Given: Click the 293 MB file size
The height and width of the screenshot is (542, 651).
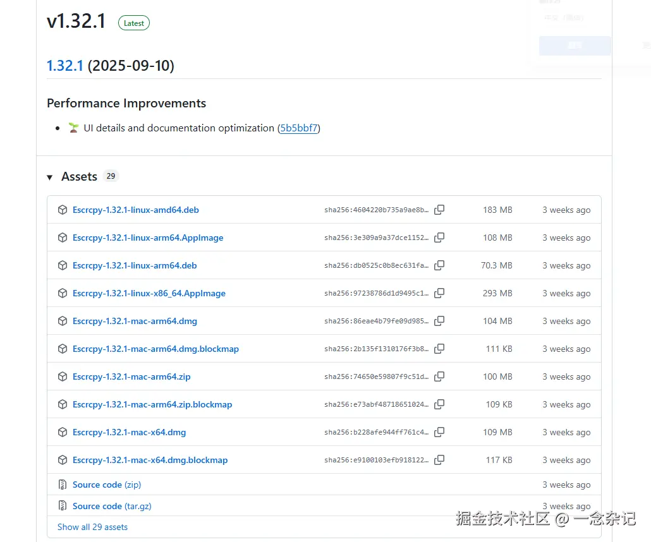Looking at the screenshot, I should [x=497, y=293].
